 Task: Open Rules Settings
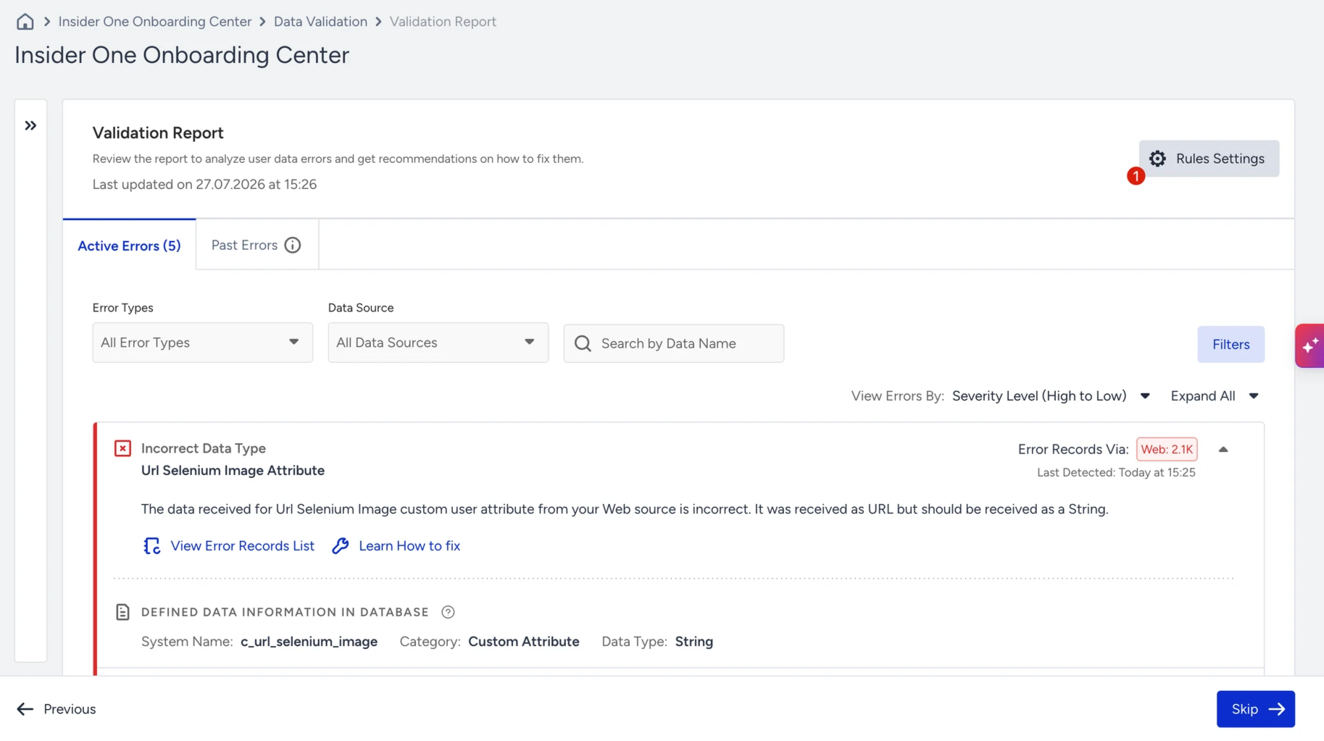tap(1209, 159)
